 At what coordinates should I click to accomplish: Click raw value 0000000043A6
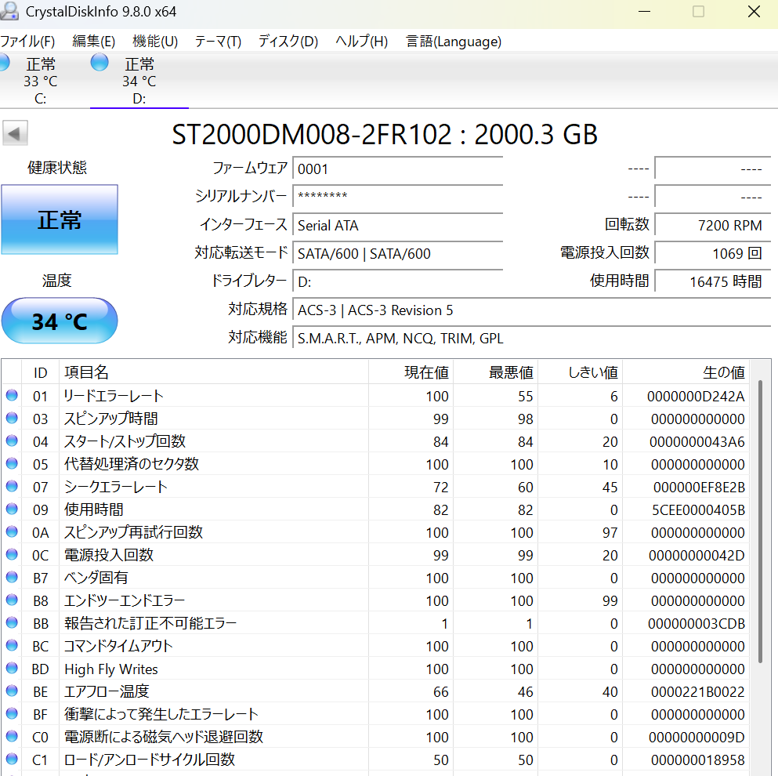697,442
